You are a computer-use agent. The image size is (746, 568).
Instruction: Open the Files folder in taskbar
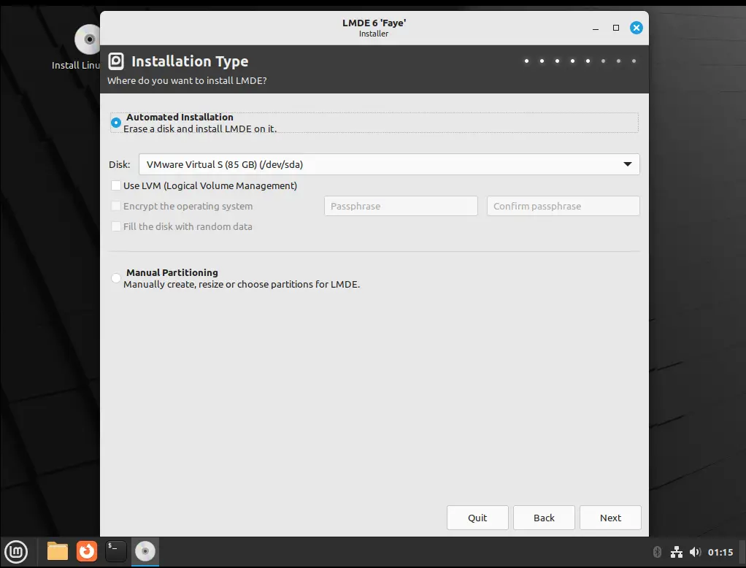(58, 552)
